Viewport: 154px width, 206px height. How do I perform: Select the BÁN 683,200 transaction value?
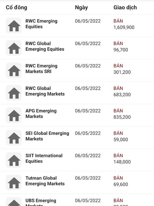(x=122, y=91)
